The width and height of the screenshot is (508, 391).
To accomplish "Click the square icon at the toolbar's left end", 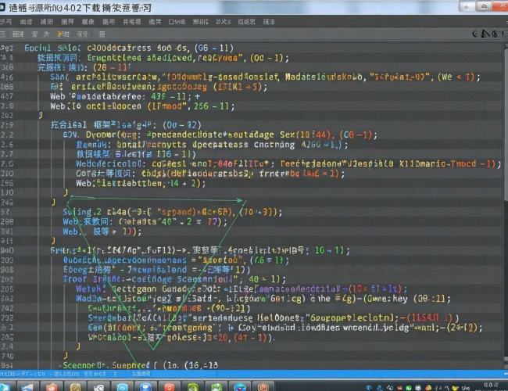I will 2,34.
